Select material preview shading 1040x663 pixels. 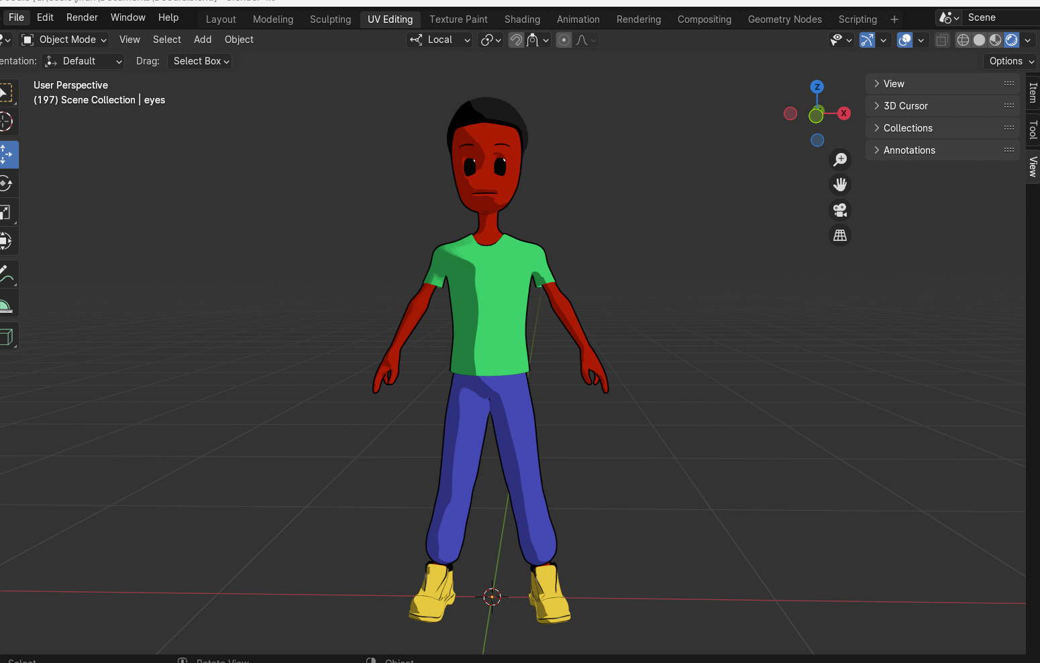995,40
